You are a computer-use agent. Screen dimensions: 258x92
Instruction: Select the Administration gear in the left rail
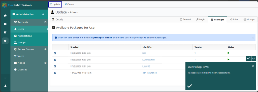(x=5, y=41)
